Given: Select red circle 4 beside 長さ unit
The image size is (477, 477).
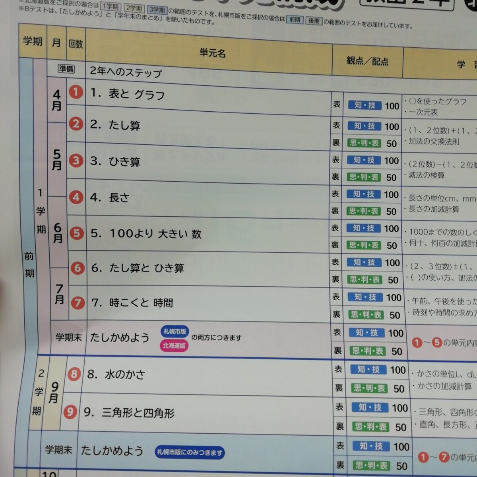Looking at the screenshot, I should click(x=76, y=197).
